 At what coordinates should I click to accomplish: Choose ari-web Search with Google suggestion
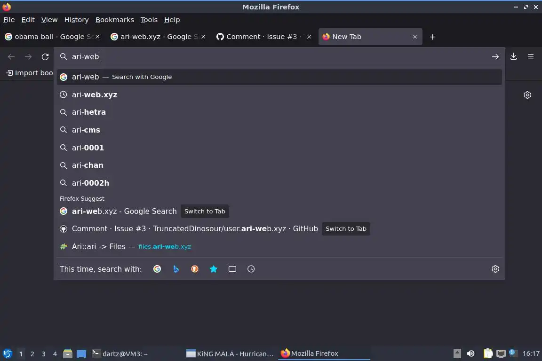[x=279, y=77]
